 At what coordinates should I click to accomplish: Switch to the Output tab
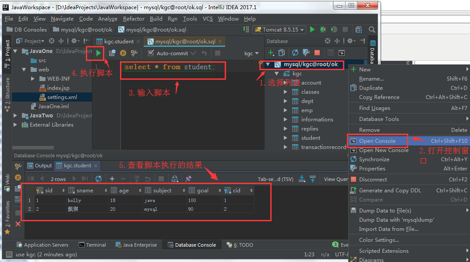pos(39,166)
